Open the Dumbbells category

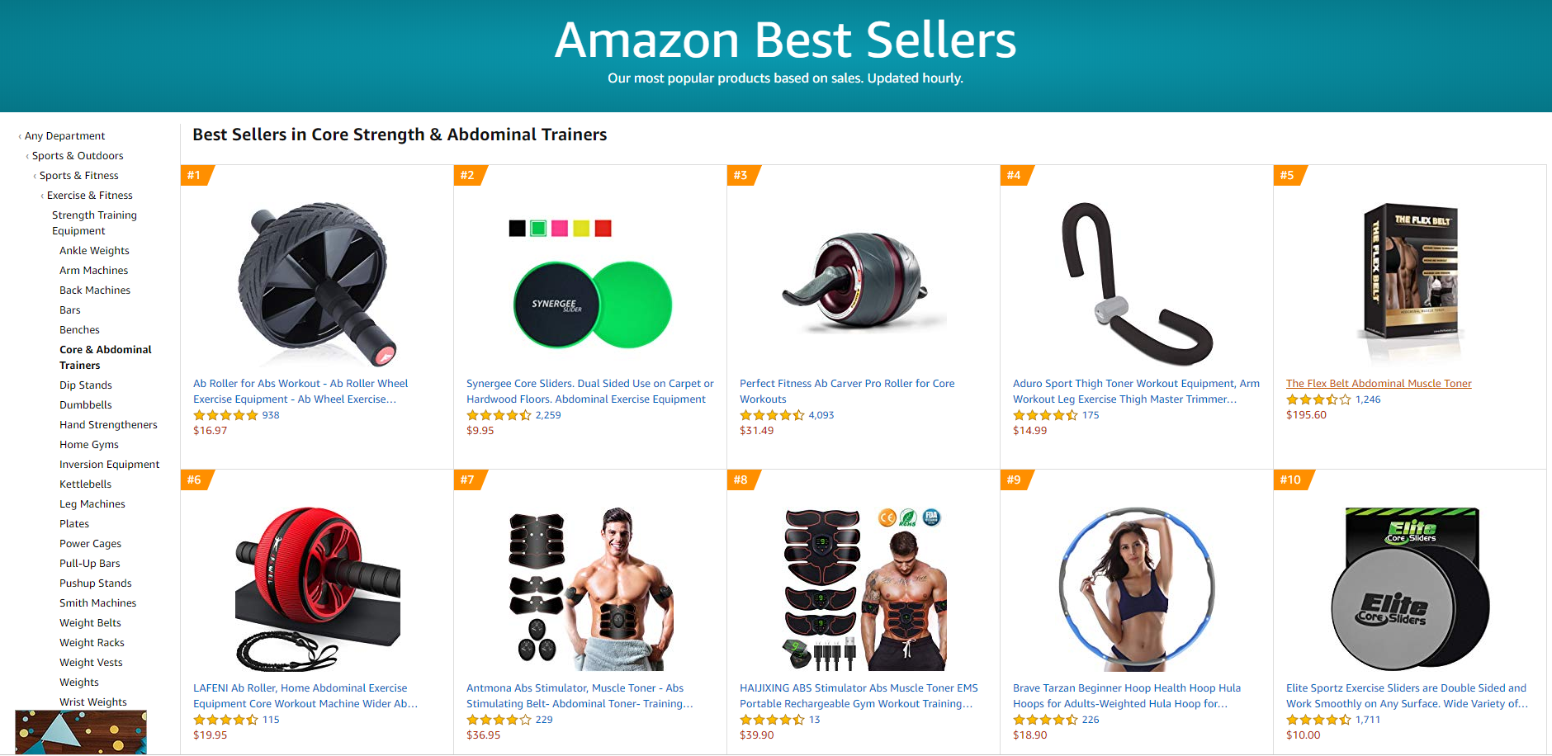click(x=86, y=405)
